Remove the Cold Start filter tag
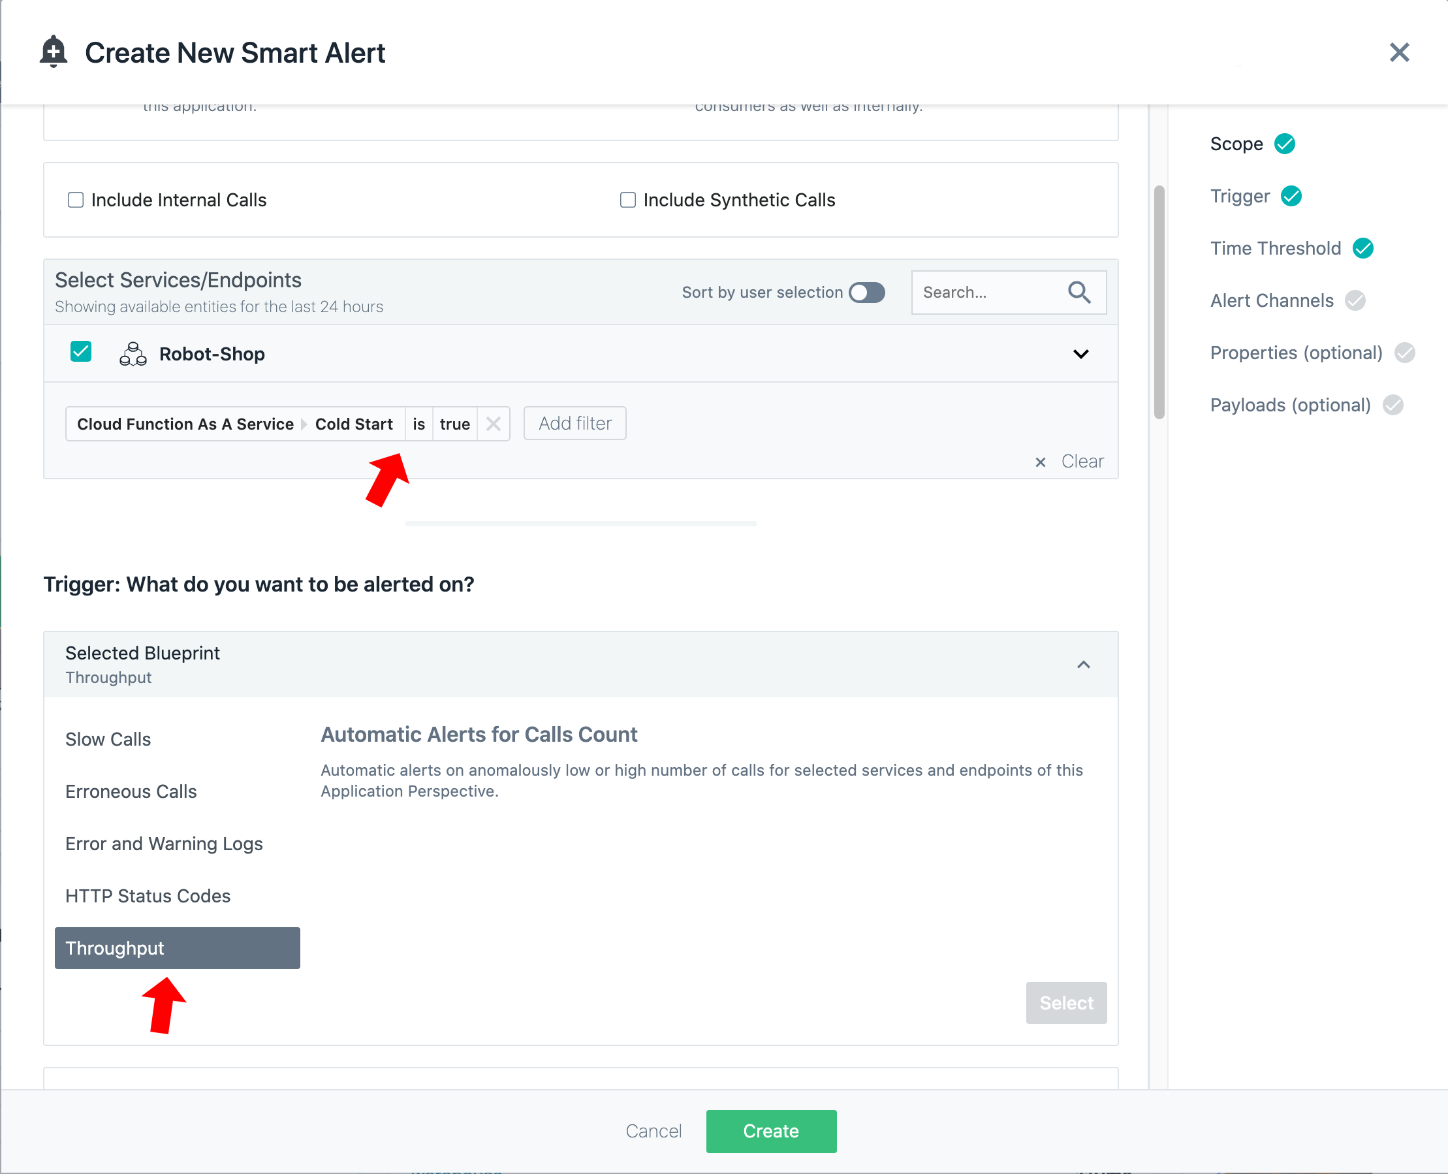1448x1174 pixels. pos(494,424)
